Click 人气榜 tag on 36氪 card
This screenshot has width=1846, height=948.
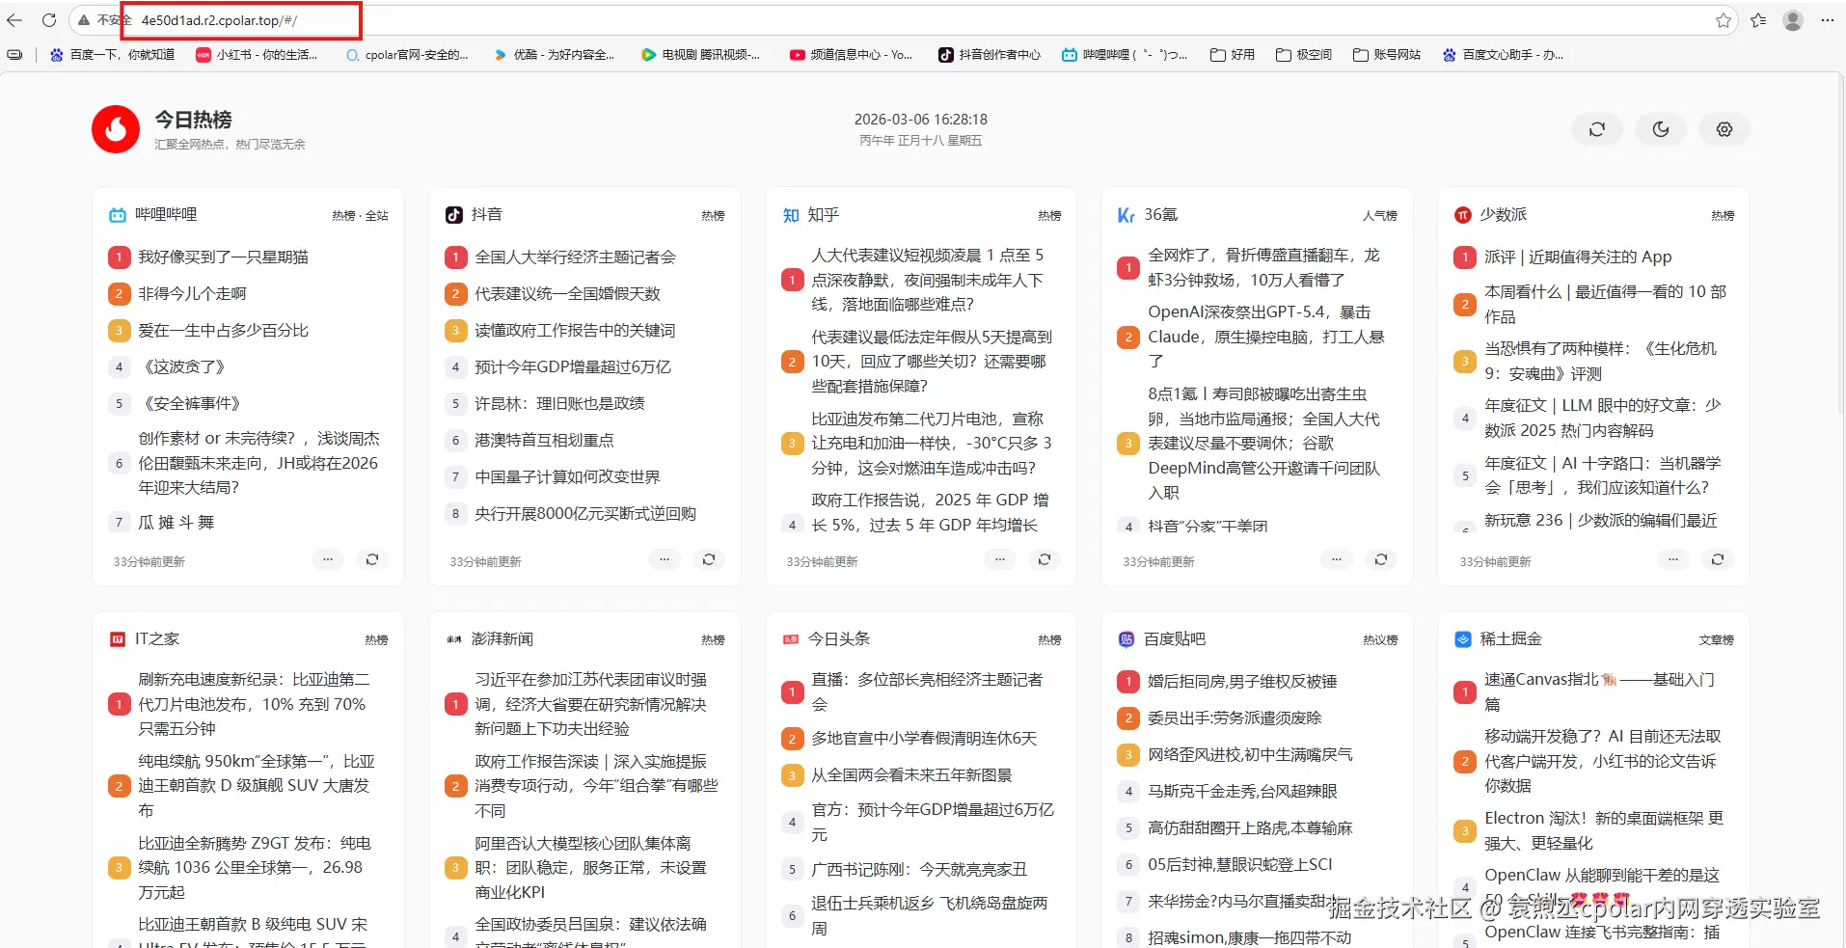point(1380,216)
